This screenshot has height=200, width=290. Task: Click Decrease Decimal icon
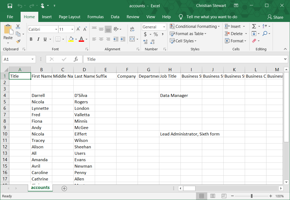point(152,42)
